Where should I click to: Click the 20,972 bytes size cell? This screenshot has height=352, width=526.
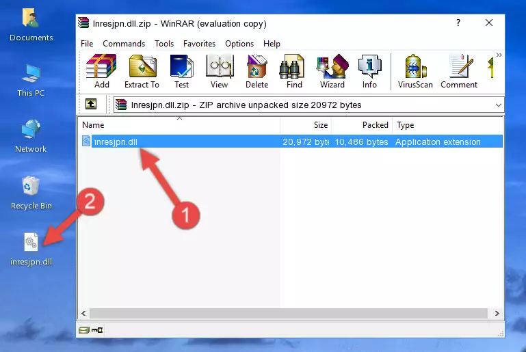click(306, 141)
